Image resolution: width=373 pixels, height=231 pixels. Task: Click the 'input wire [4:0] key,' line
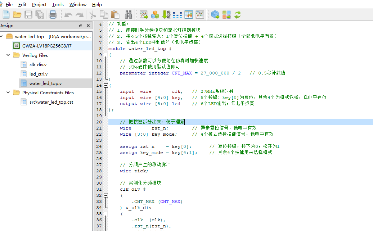click(x=151, y=98)
